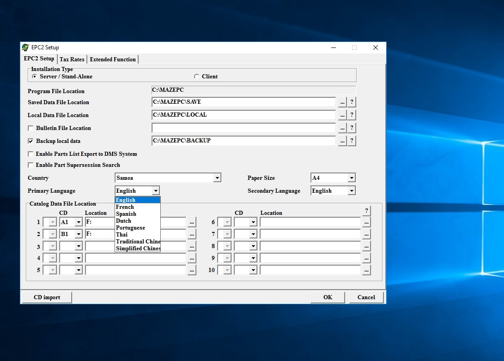Toggle Enable Part Supersession Search checkbox
The height and width of the screenshot is (361, 504).
(31, 165)
